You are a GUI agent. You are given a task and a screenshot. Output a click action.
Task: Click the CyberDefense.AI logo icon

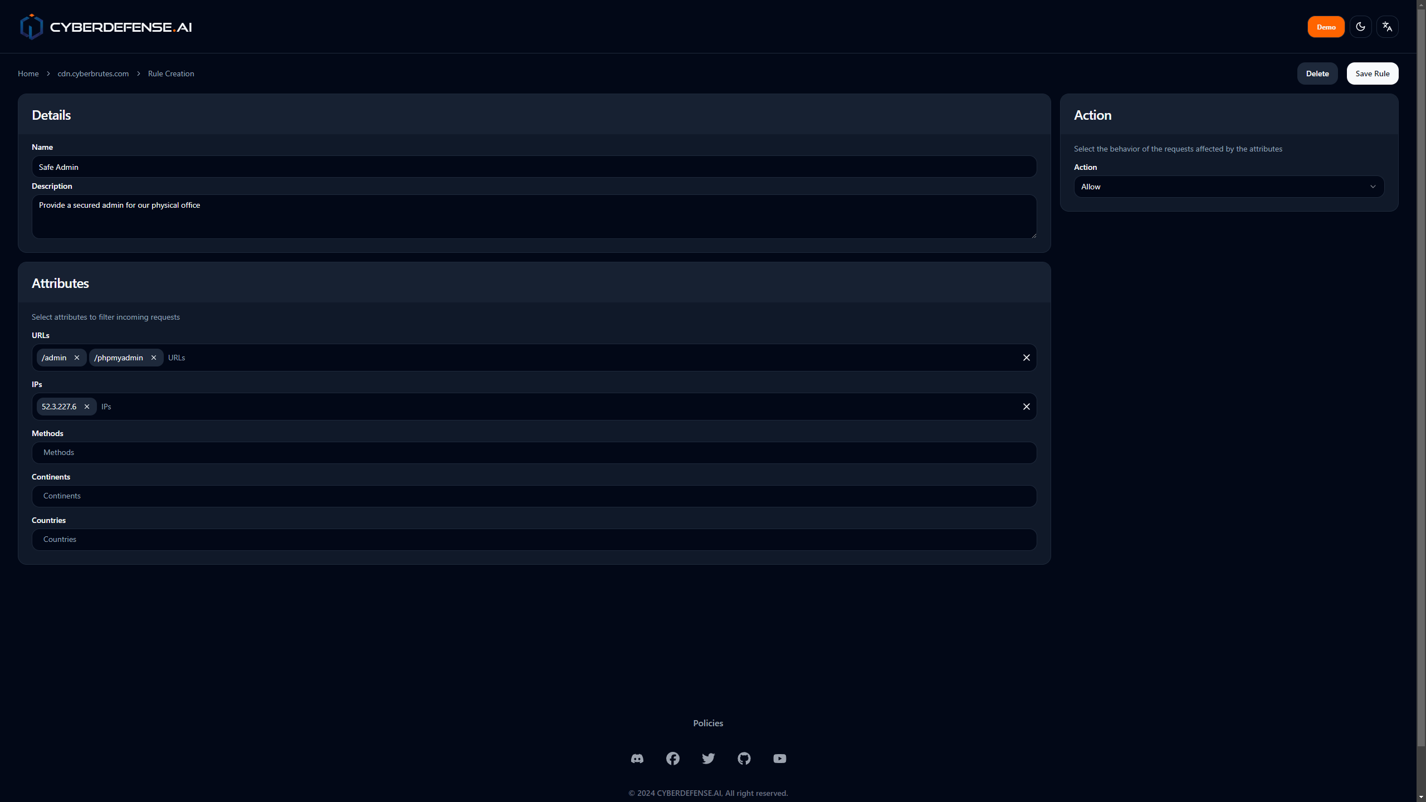click(31, 27)
